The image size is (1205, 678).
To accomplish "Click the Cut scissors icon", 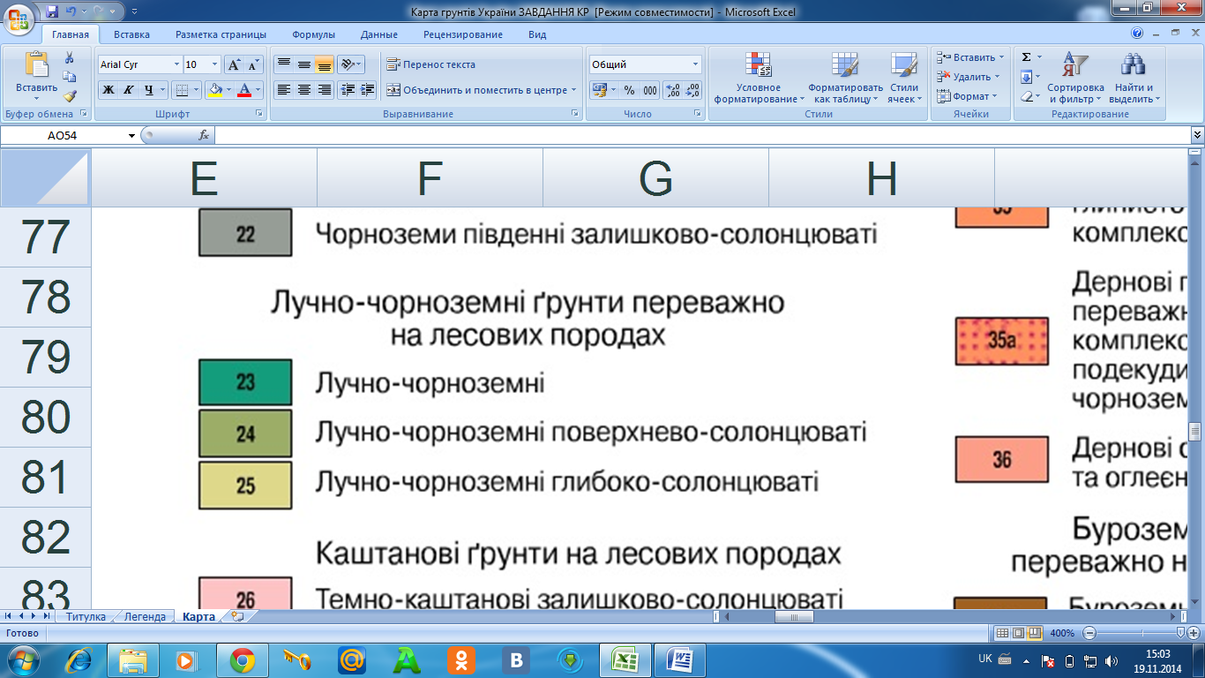I will (x=70, y=58).
